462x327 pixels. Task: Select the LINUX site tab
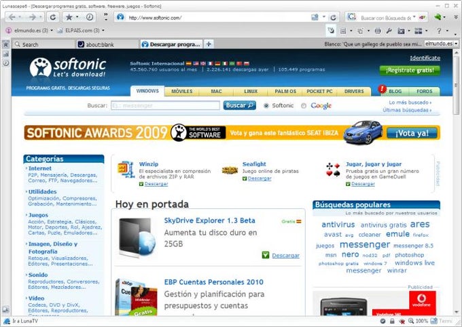click(x=251, y=91)
